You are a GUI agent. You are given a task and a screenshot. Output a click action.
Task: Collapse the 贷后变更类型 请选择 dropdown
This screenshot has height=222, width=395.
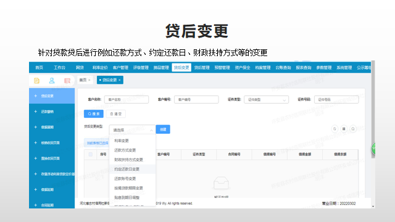pyautogui.click(x=132, y=130)
